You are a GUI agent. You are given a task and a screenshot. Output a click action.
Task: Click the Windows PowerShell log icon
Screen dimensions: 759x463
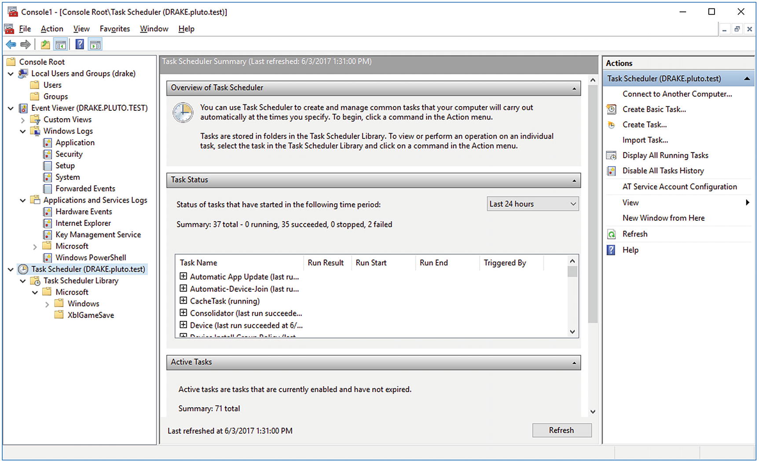tap(48, 257)
